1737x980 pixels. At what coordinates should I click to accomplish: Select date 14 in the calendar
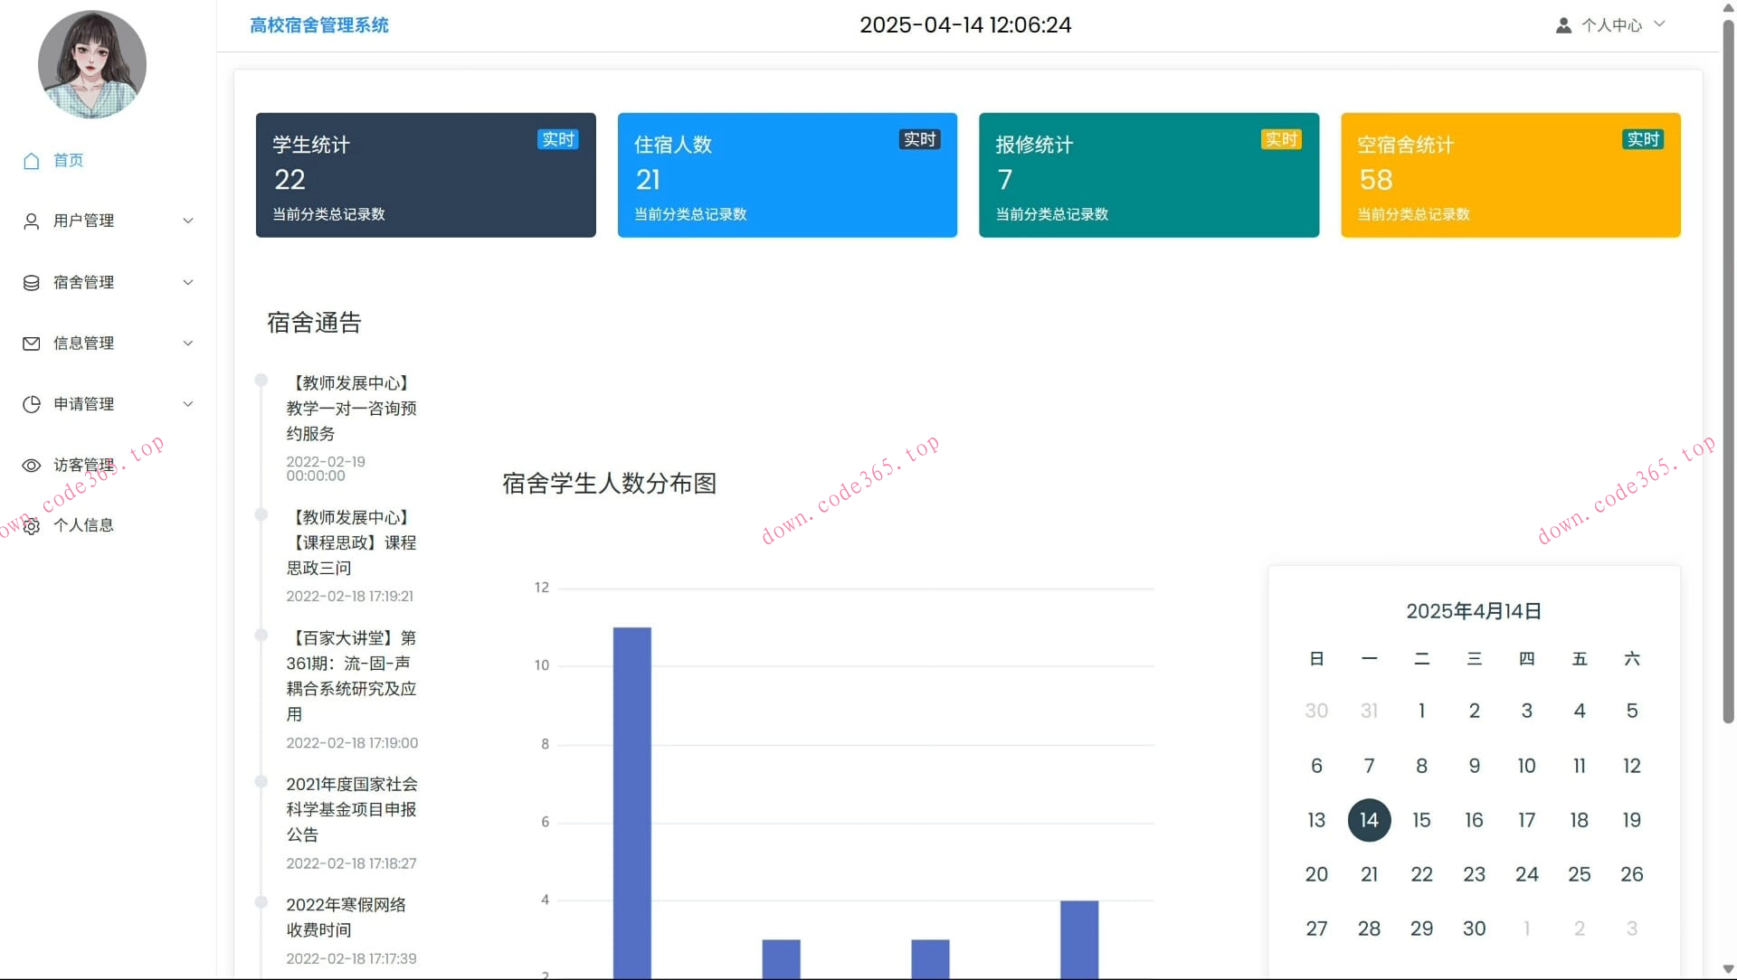[x=1369, y=820]
